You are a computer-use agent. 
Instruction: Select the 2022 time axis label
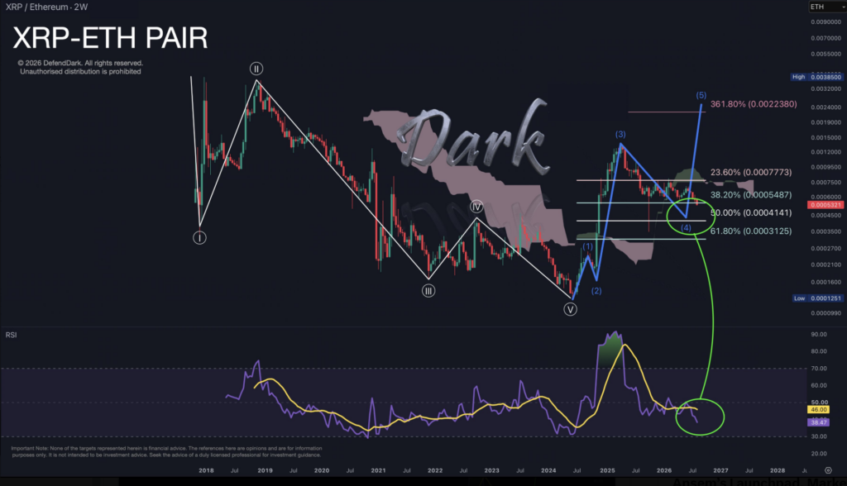tap(435, 470)
